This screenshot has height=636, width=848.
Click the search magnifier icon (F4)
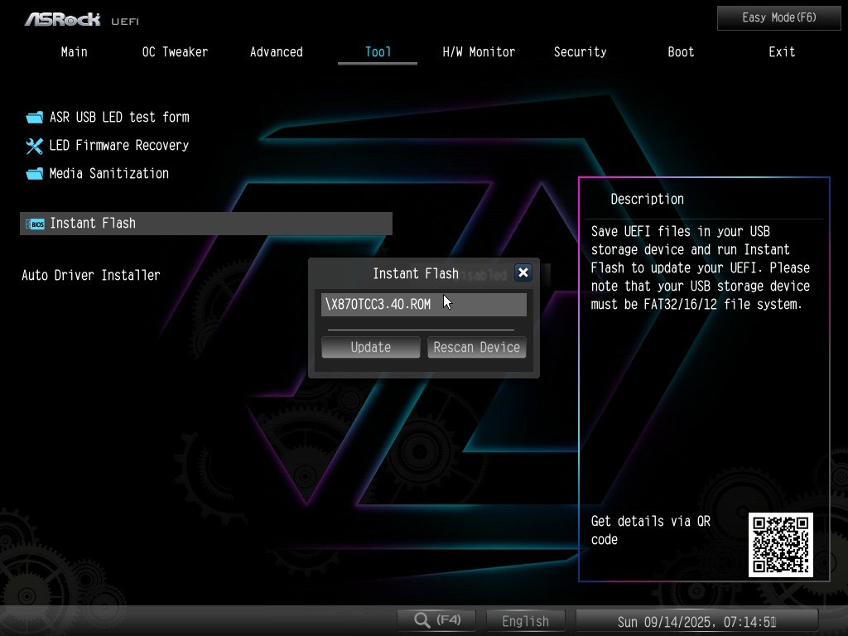[422, 620]
